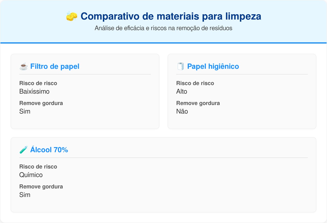This screenshot has height=223, width=327.
Task: Click the blue divider bar below the header
Action: click(163, 42)
